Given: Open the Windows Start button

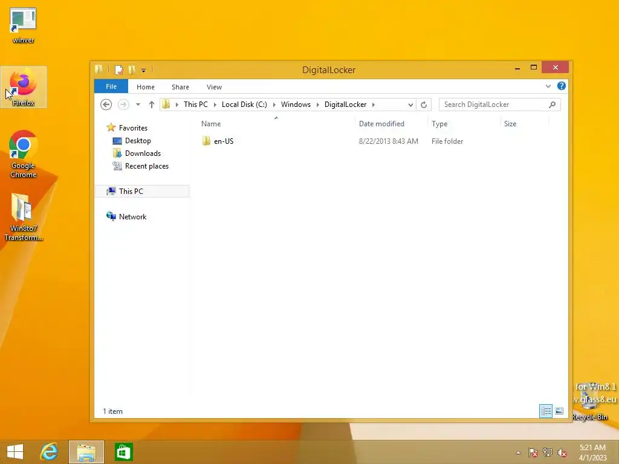Looking at the screenshot, I should click(x=15, y=452).
